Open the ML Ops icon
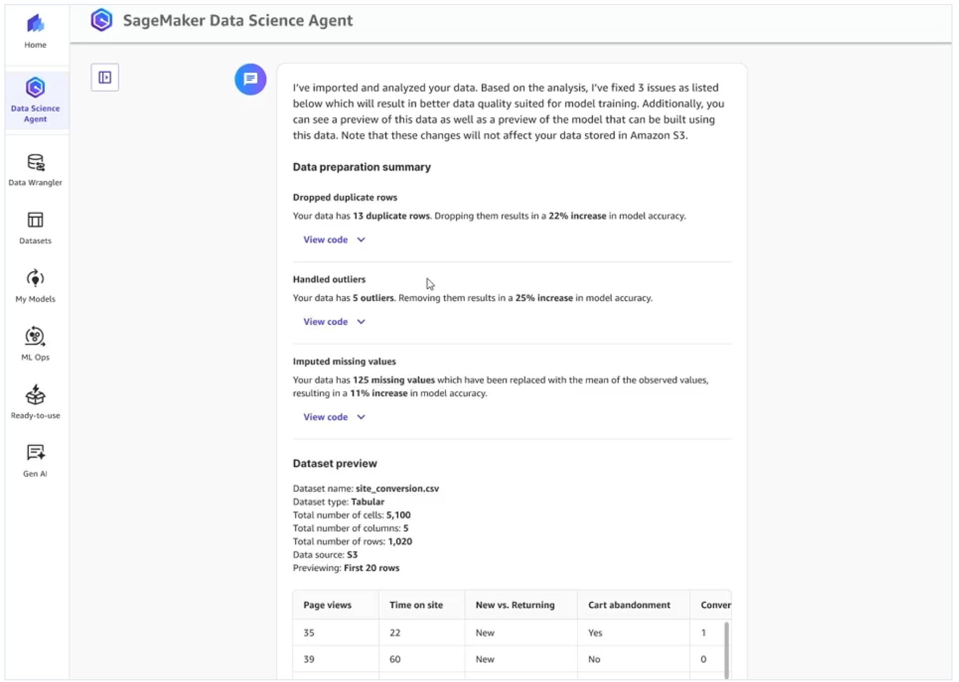This screenshot has width=959, height=682. click(35, 336)
